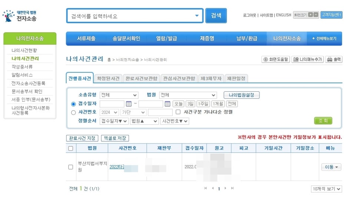347x202 pixels.
Task: Click 나의법원설정 button
Action: click(241, 95)
